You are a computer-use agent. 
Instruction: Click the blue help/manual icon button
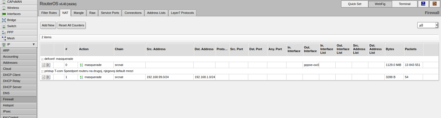[423, 4]
